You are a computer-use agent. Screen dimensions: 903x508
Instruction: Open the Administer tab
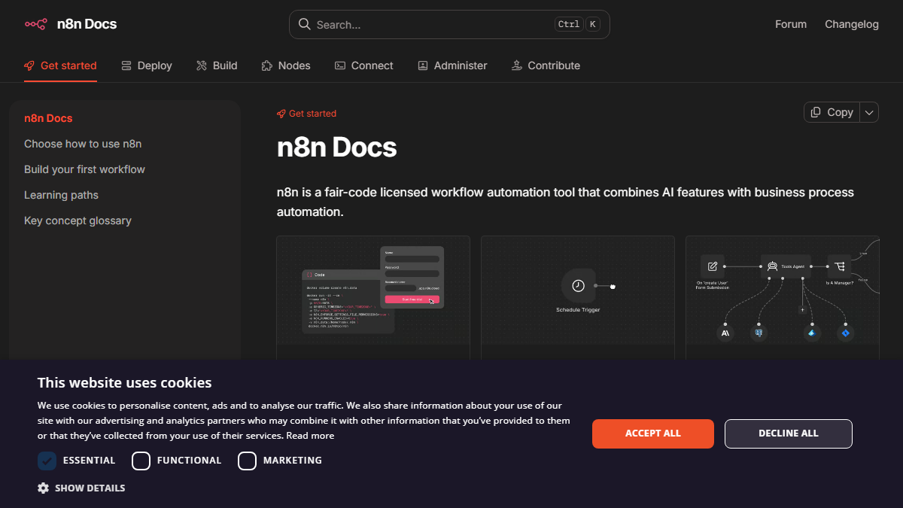point(452,65)
